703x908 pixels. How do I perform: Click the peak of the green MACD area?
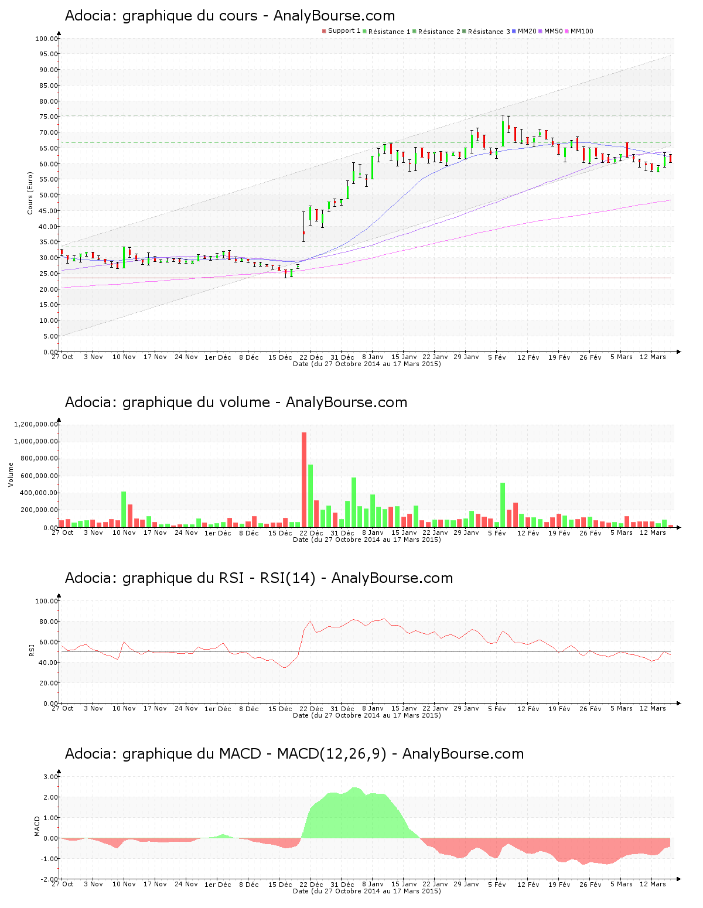click(354, 789)
